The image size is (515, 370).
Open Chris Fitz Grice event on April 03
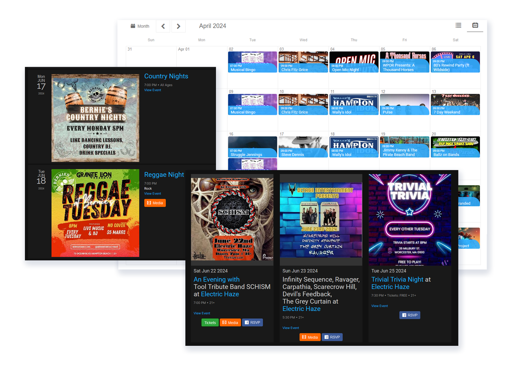pos(303,62)
